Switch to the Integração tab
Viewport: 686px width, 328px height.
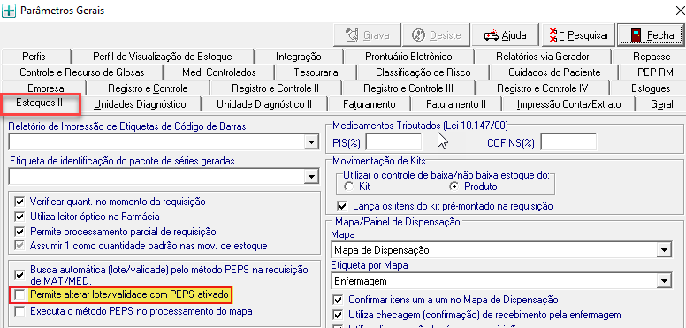(x=299, y=57)
